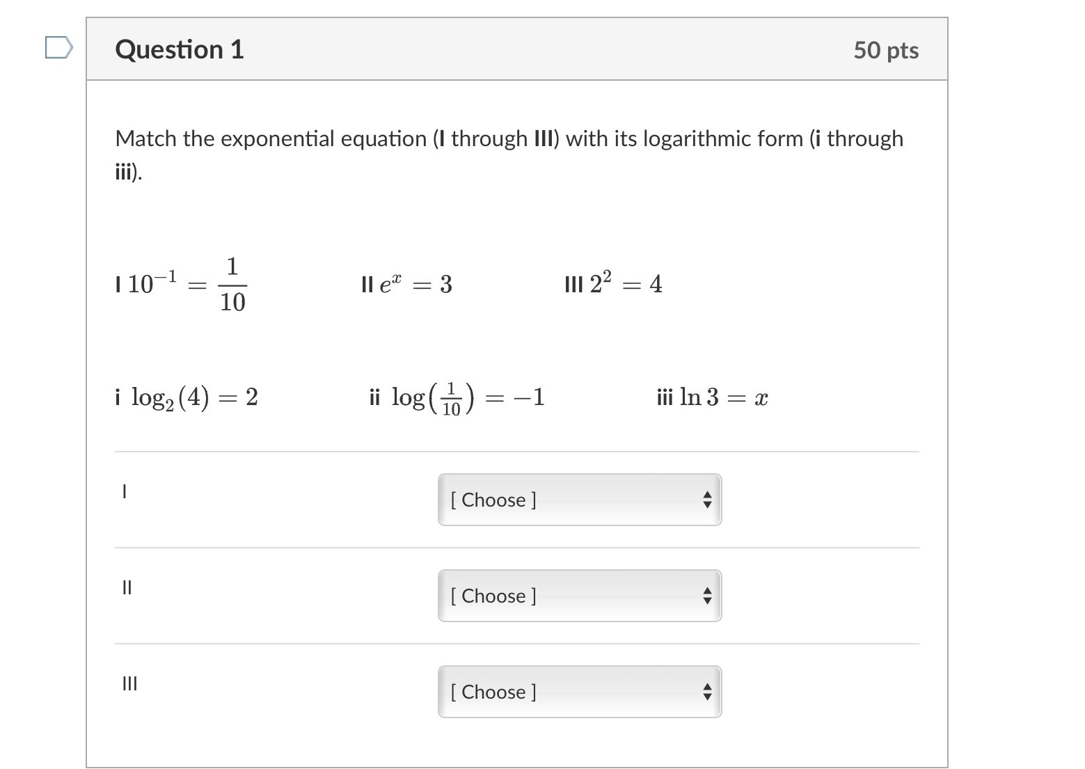Image resolution: width=1085 pixels, height=769 pixels.
Task: Click the stepper arrows on the second Choose selector
Action: coord(707,596)
